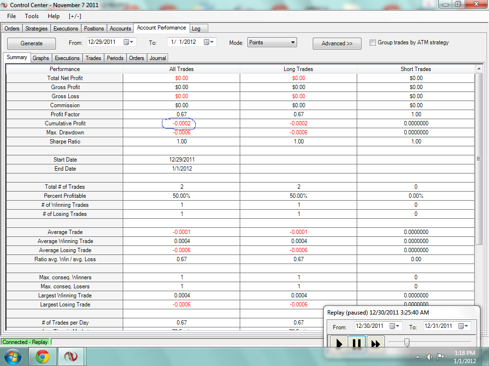Open the To date calendar dropdown

pos(209,42)
